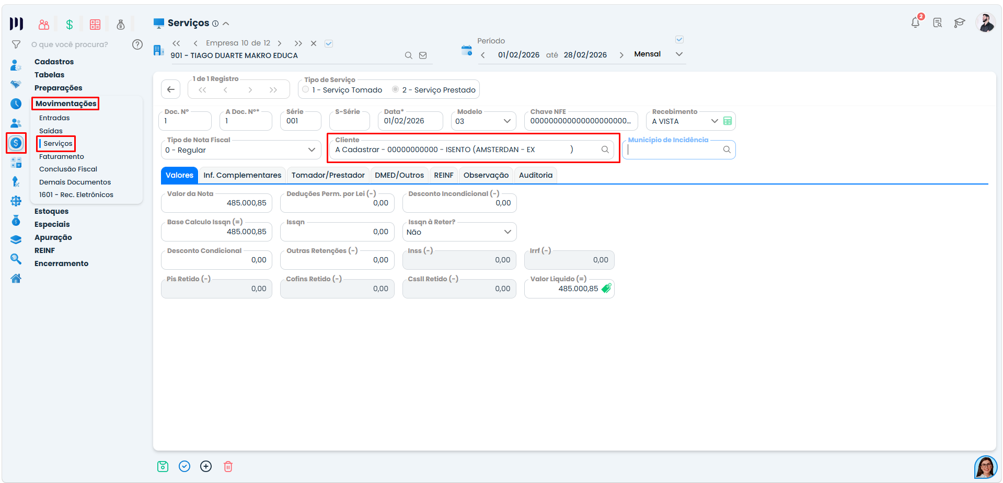Viewport: 1003px width, 483px height.
Task: Click the filter funnel icon beside the search box
Action: [16, 44]
